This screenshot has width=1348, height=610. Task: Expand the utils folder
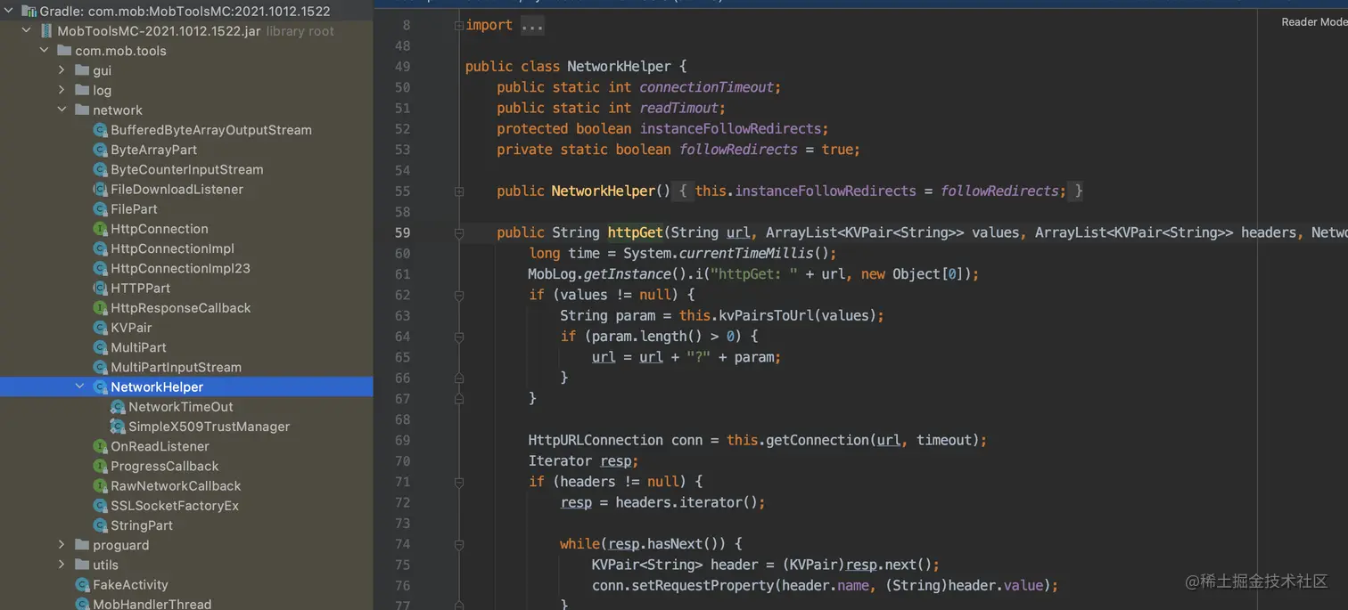click(x=62, y=565)
